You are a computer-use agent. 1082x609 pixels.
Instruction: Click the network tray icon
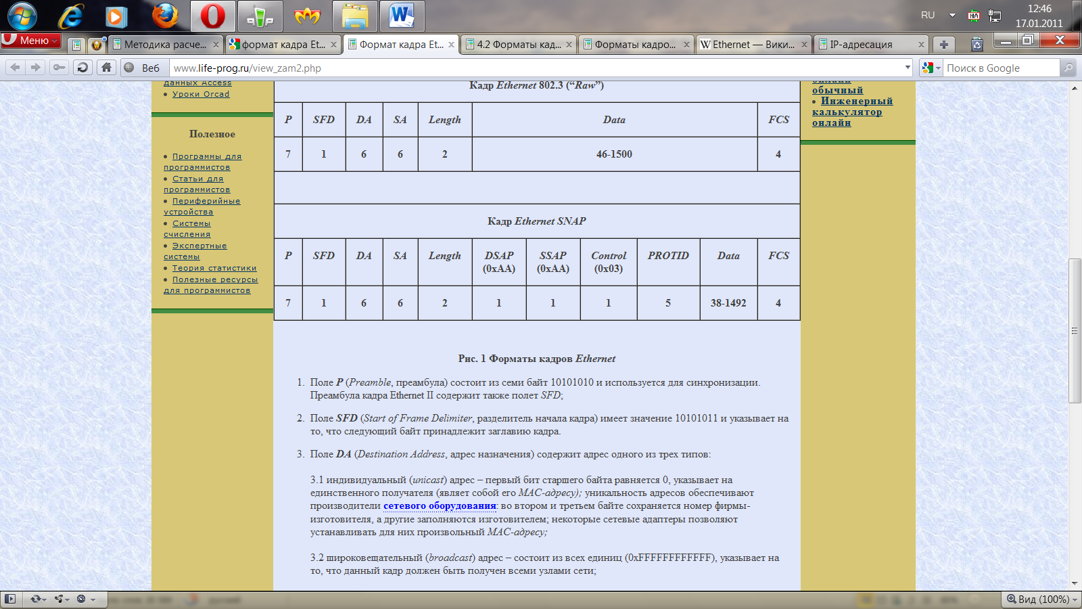point(995,16)
